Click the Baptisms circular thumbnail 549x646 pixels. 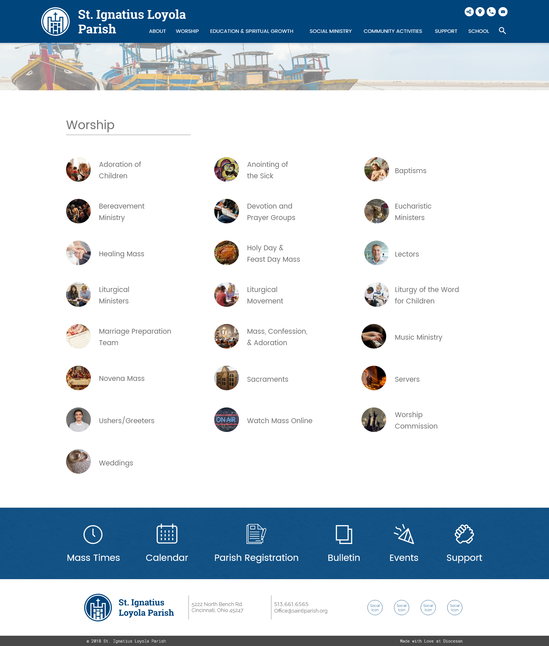376,169
